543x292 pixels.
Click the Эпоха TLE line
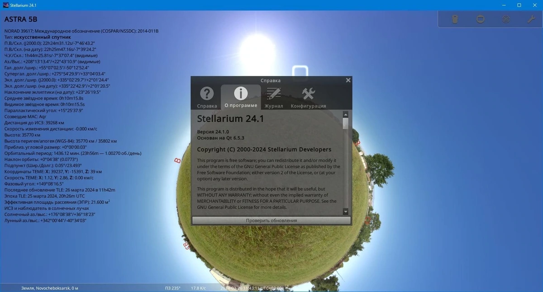[x=44, y=196]
